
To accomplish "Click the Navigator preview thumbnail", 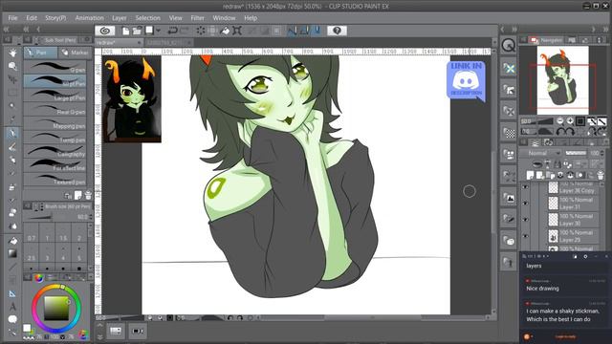I will [x=562, y=80].
